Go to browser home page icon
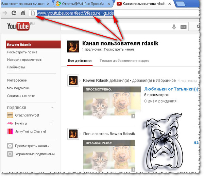Image resolution: width=204 pixels, height=177 pixels. (23, 13)
